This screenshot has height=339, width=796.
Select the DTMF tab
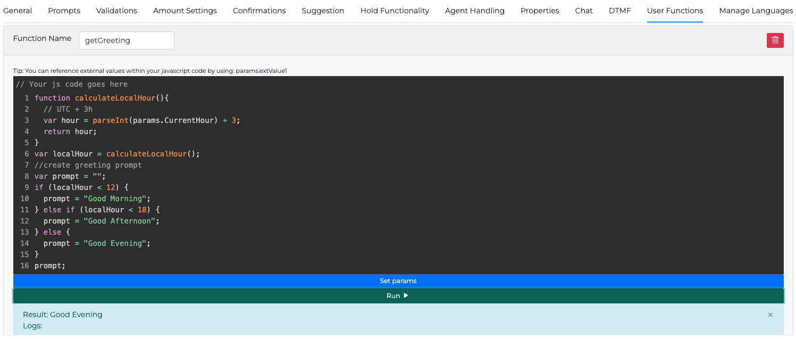[x=619, y=11]
